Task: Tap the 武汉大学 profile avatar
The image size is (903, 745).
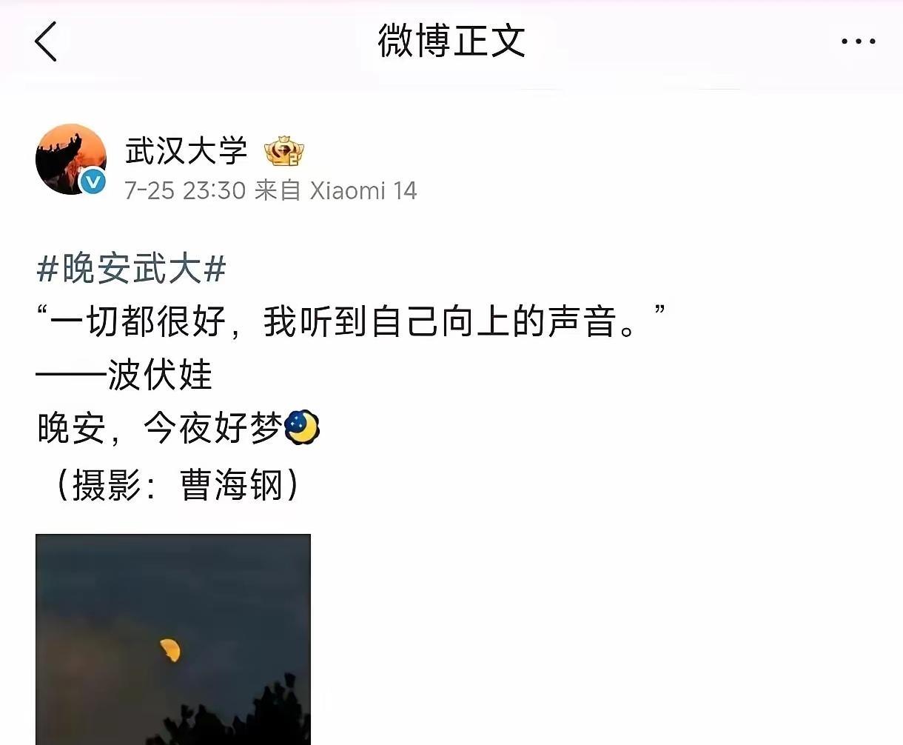Action: [x=71, y=159]
